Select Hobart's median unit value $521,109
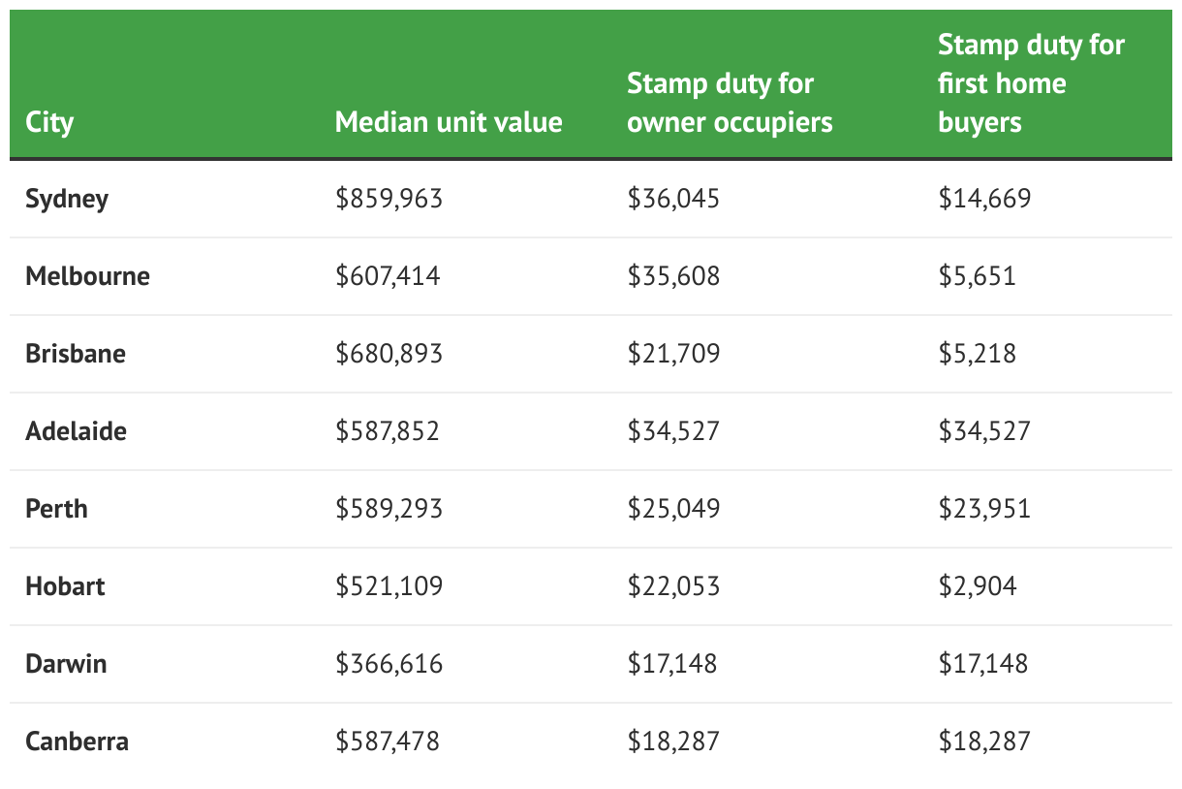The height and width of the screenshot is (789, 1182). (x=389, y=586)
